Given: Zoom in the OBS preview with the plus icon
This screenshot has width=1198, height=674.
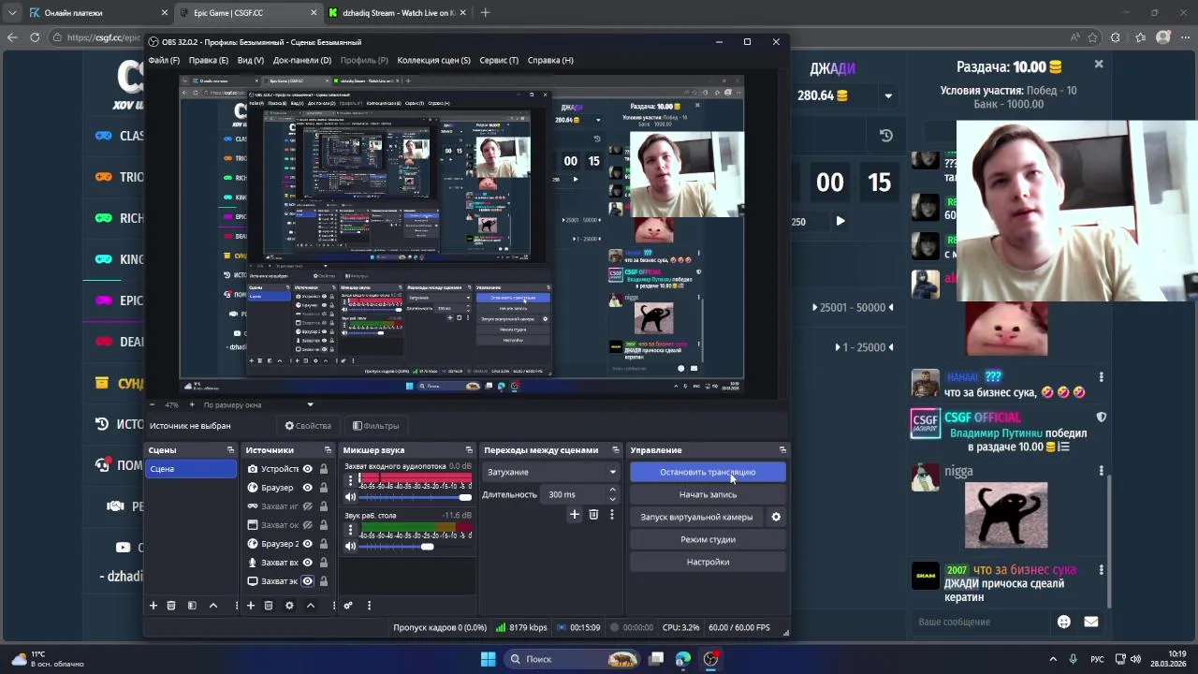Looking at the screenshot, I should pyautogui.click(x=192, y=405).
